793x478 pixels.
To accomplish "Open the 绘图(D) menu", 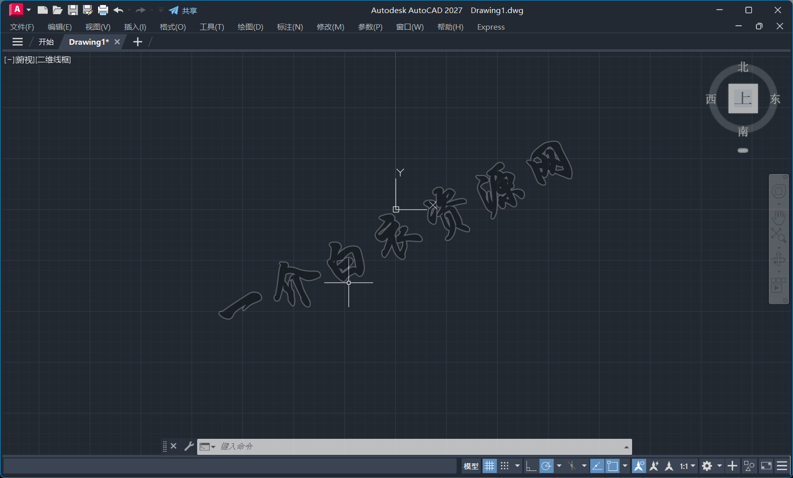I will [x=250, y=27].
